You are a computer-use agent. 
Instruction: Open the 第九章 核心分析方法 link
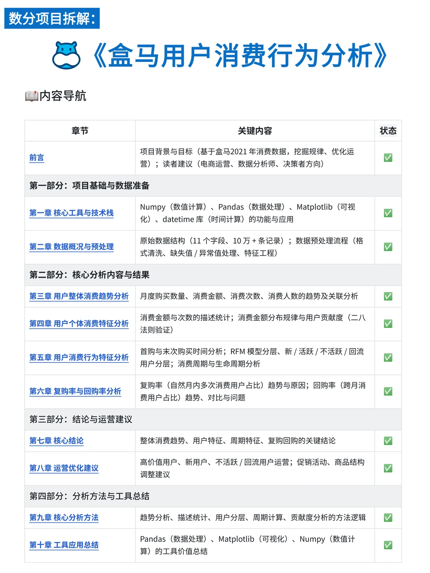64,518
